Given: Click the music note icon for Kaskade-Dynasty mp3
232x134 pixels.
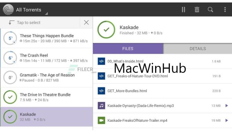Looking at the screenshot, I should [101, 106].
